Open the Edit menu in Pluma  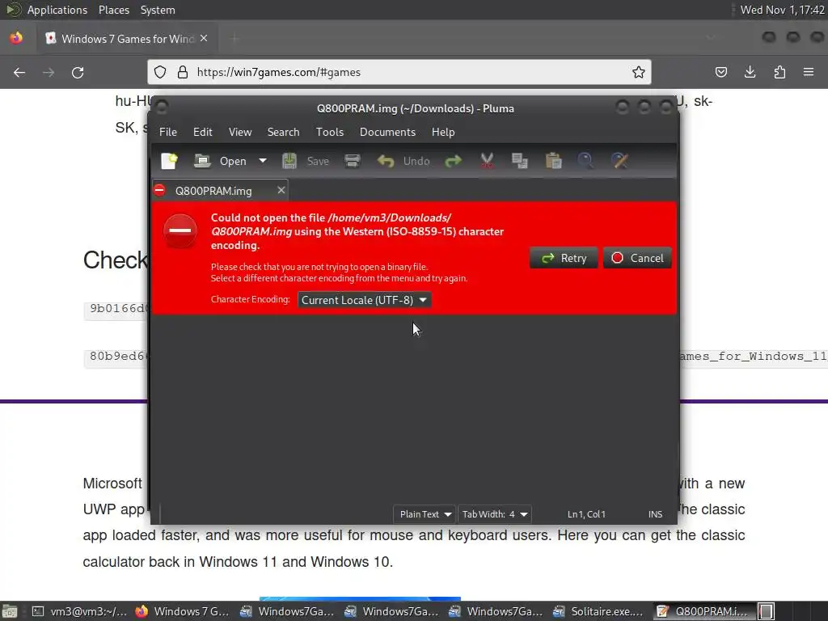point(203,132)
